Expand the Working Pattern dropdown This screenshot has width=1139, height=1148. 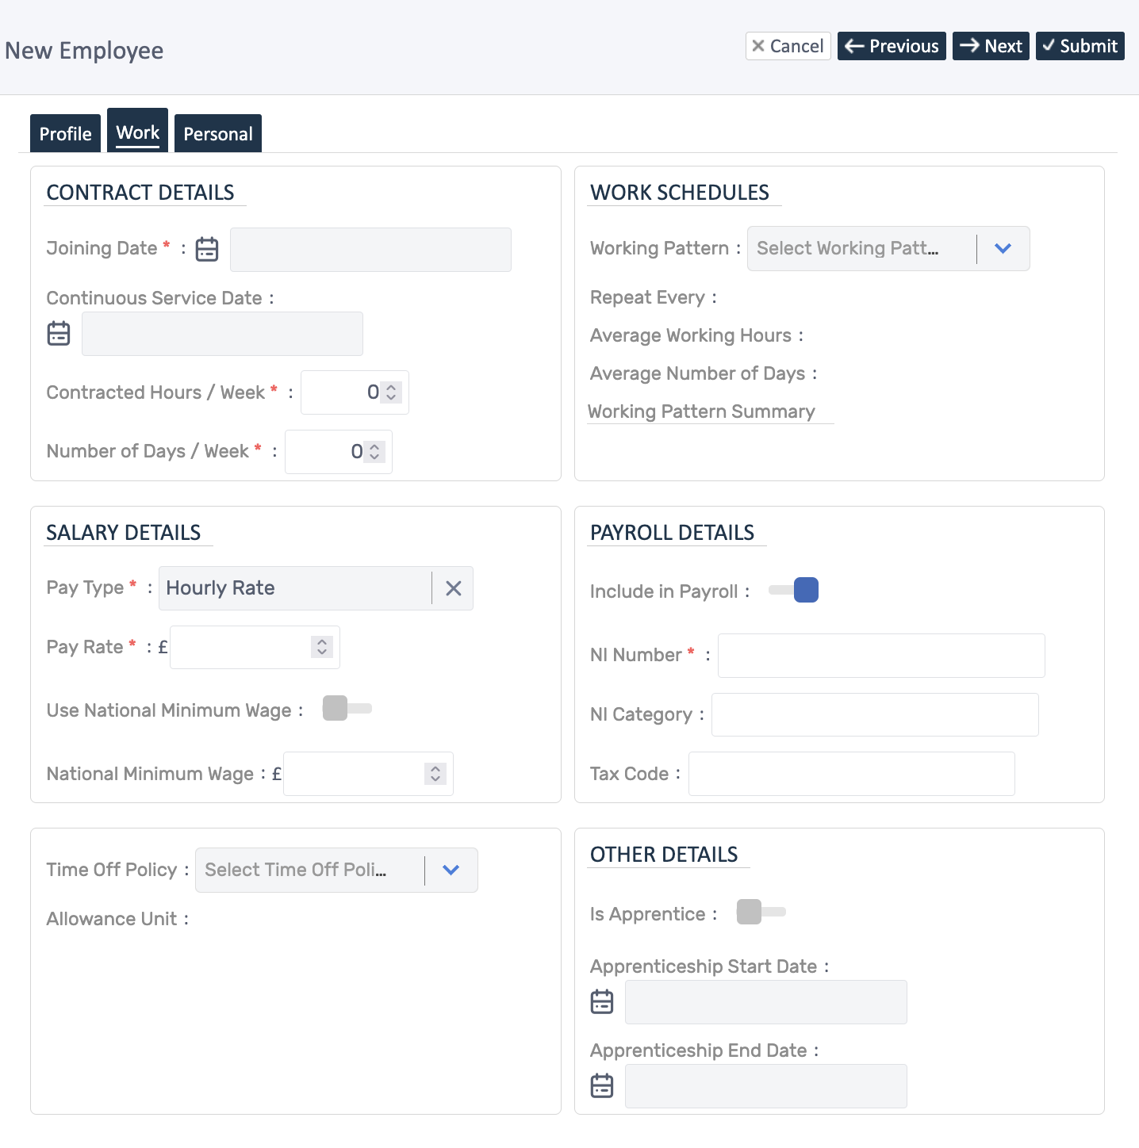point(1003,249)
